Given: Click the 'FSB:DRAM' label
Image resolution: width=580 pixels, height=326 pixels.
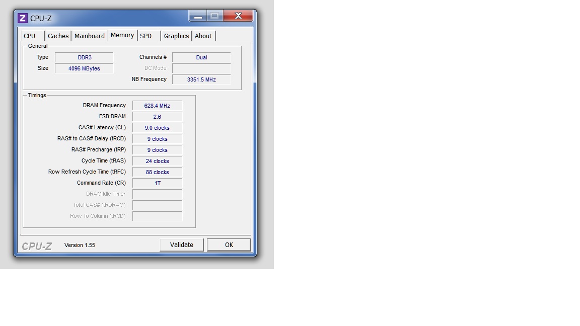Looking at the screenshot, I should (112, 116).
